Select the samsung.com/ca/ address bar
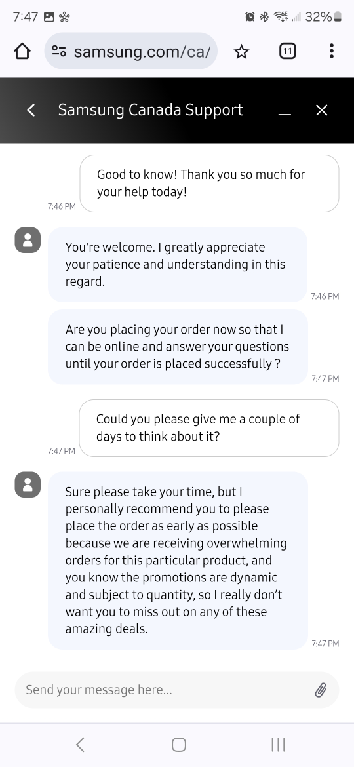Viewport: 354px width, 767px height. [x=131, y=51]
